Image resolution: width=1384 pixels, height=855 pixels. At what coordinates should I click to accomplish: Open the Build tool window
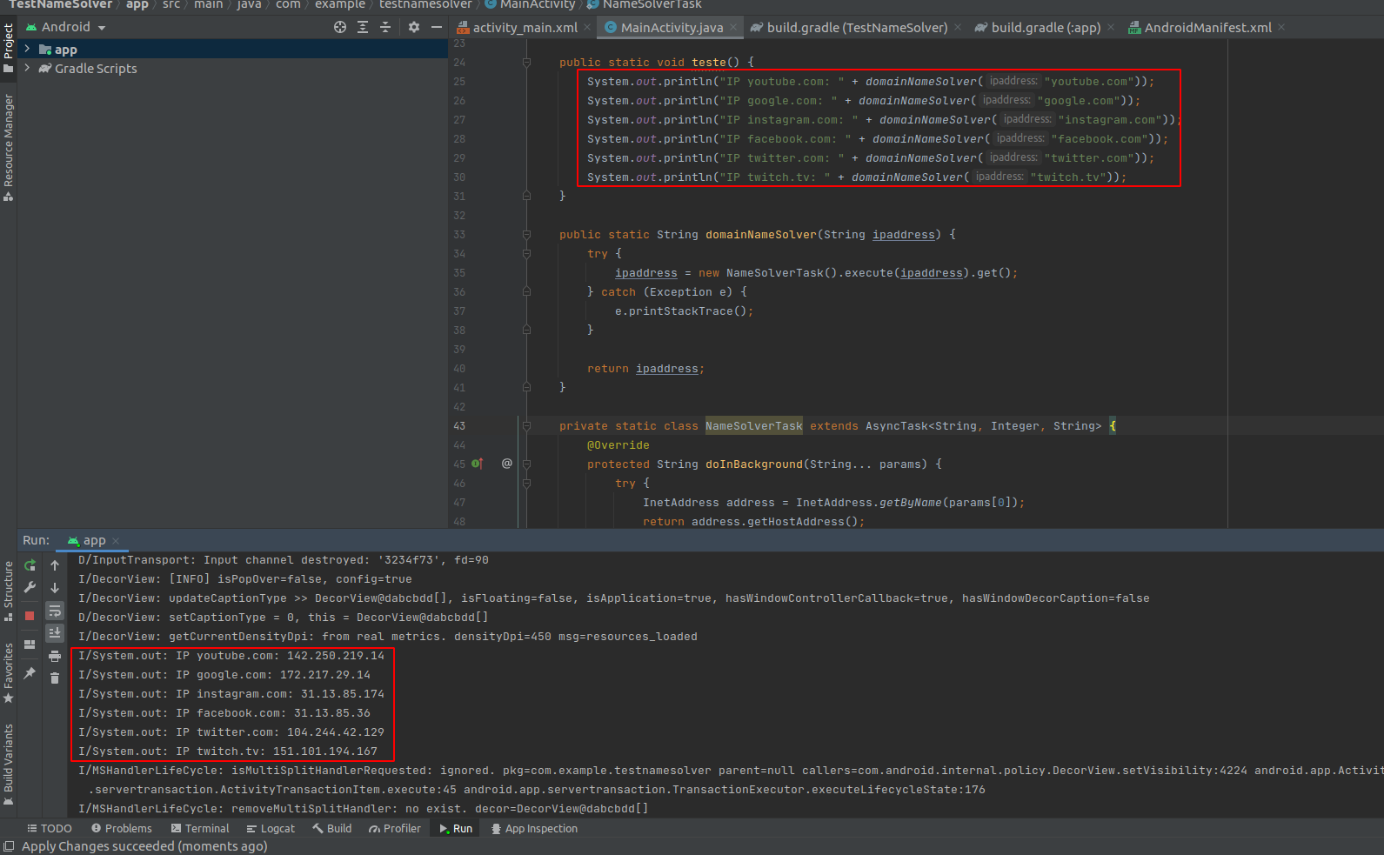[x=332, y=829]
